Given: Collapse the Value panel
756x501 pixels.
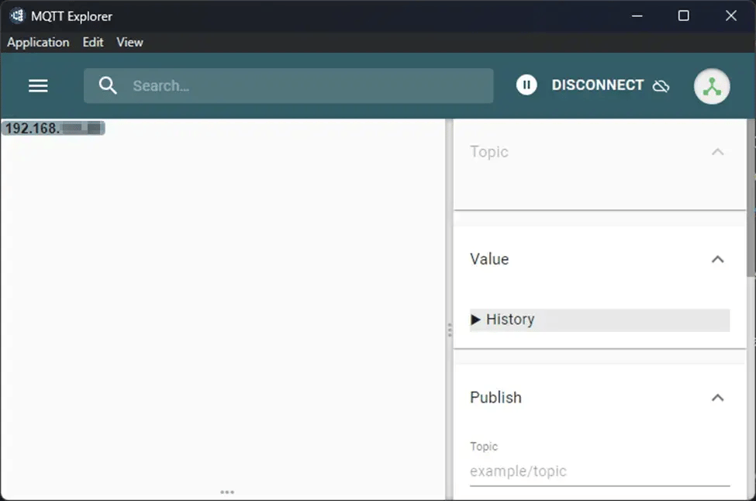Looking at the screenshot, I should [x=717, y=259].
